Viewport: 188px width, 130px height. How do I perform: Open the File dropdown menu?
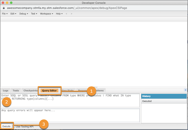[x=5, y=14]
